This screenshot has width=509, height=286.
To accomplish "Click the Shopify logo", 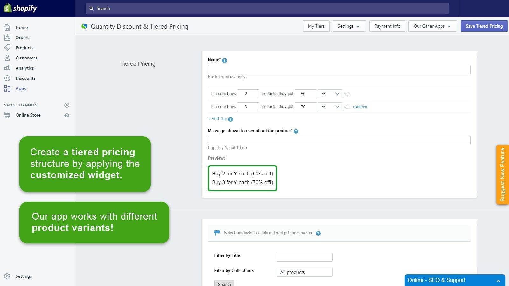I will coord(20,8).
